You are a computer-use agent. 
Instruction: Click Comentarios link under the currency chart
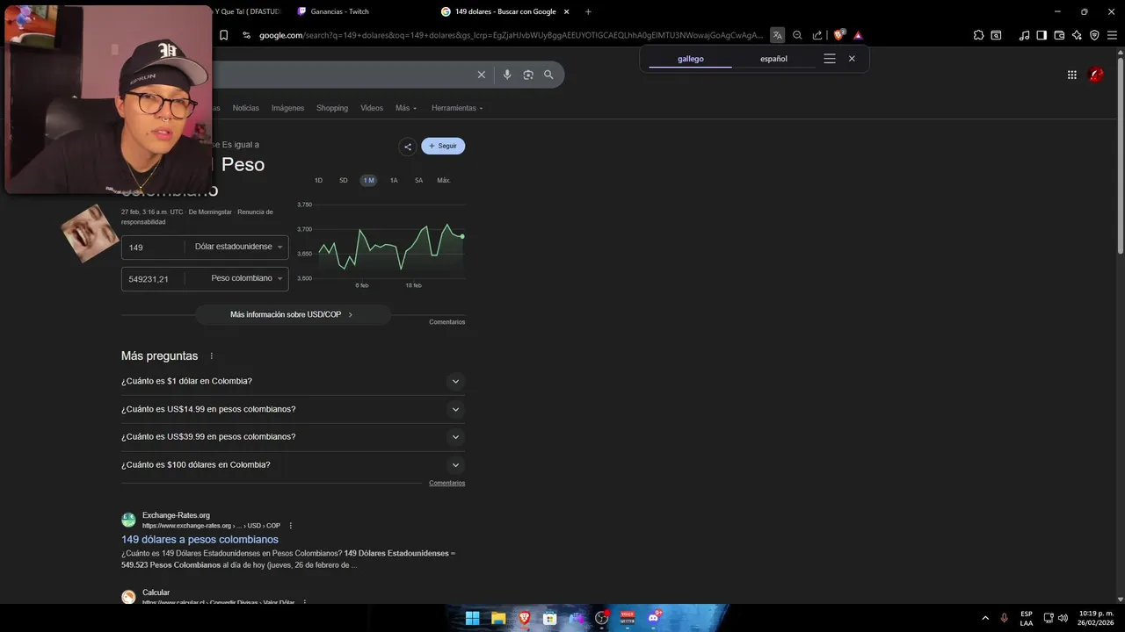[446, 322]
